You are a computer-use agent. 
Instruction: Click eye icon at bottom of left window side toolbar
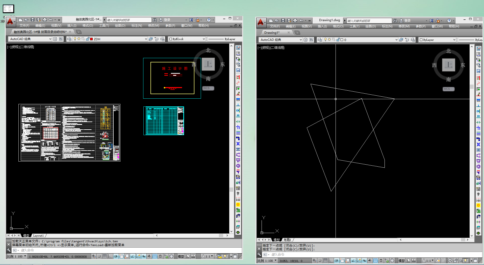pos(238,232)
